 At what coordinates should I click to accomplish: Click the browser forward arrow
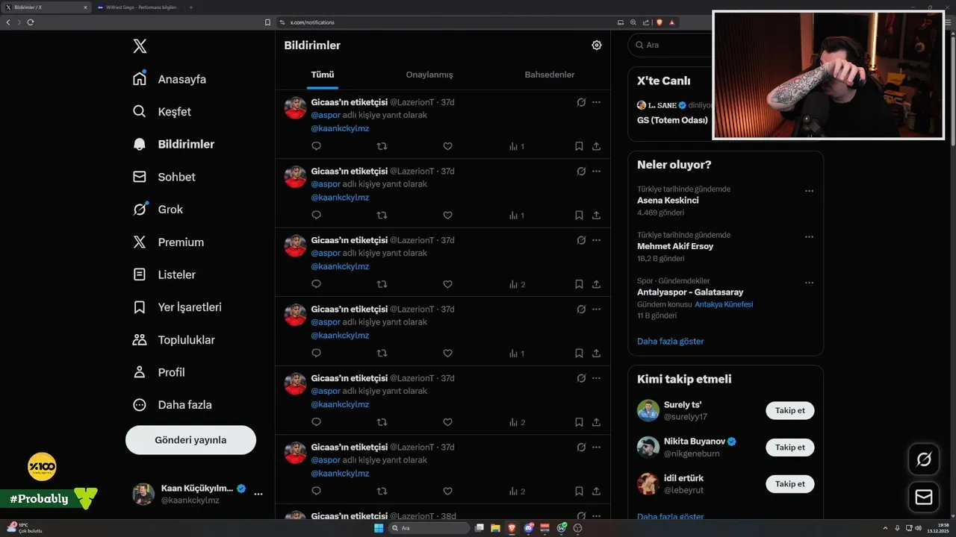click(x=19, y=22)
